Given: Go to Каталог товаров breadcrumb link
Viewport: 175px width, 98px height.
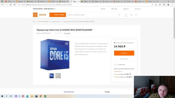Looking at the screenshot, I should tap(43, 22).
